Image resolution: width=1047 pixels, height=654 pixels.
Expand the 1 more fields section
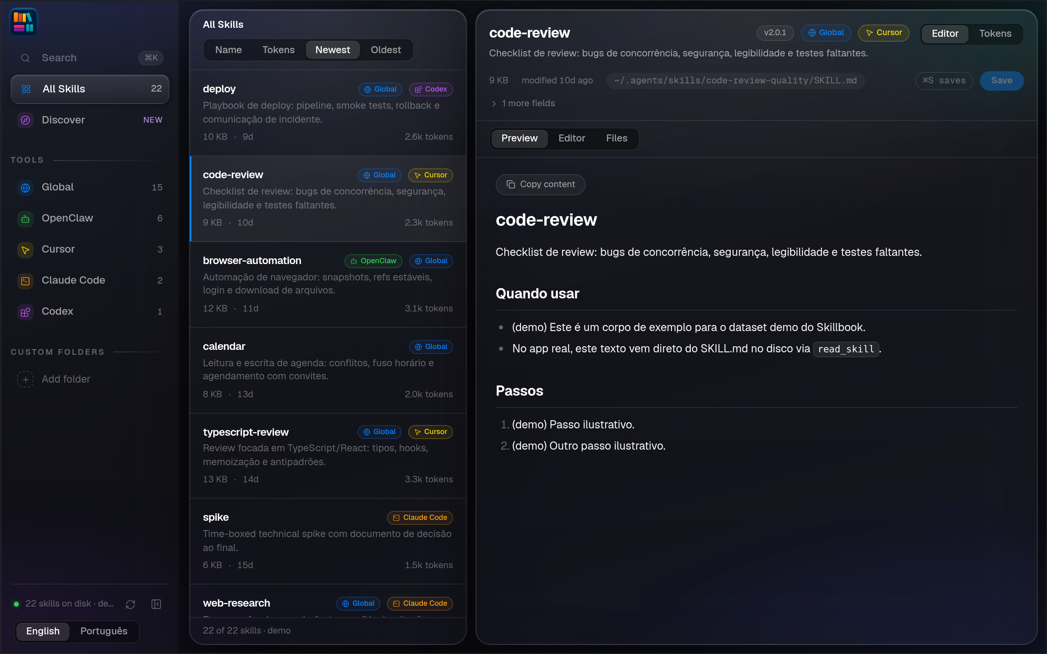coord(523,103)
